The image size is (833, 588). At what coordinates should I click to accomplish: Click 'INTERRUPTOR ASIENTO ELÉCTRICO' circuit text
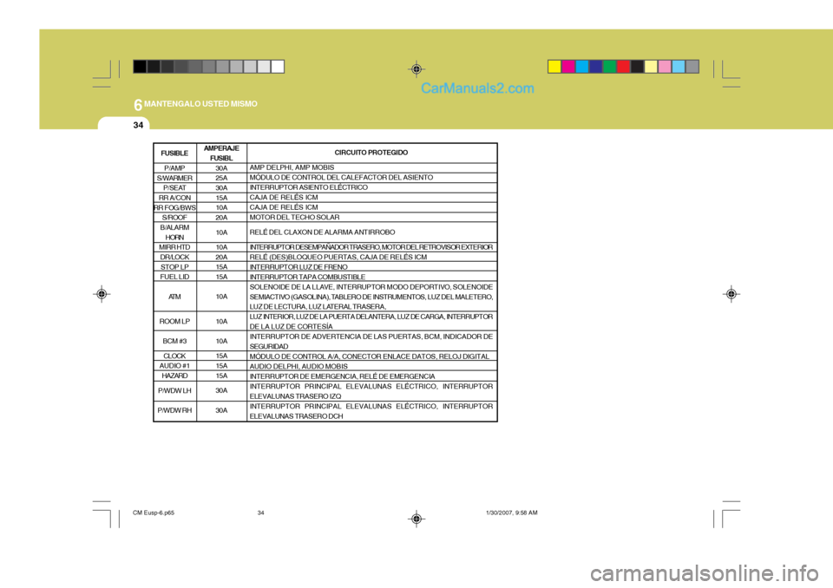[x=309, y=187]
